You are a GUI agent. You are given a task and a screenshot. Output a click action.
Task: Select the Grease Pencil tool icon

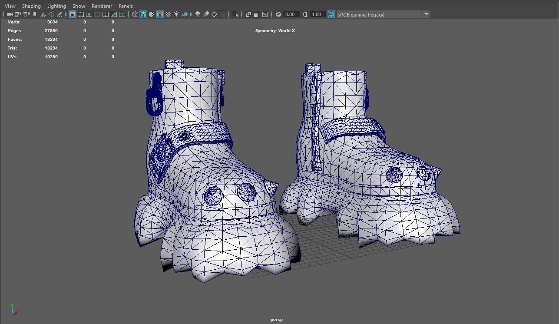click(x=60, y=14)
